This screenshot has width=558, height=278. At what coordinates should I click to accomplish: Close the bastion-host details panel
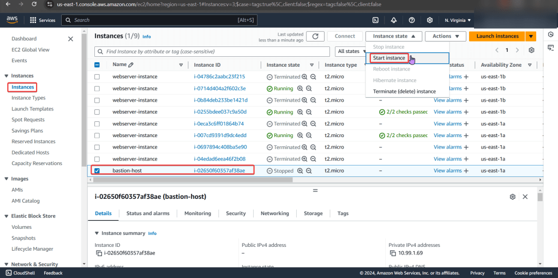pos(525,197)
